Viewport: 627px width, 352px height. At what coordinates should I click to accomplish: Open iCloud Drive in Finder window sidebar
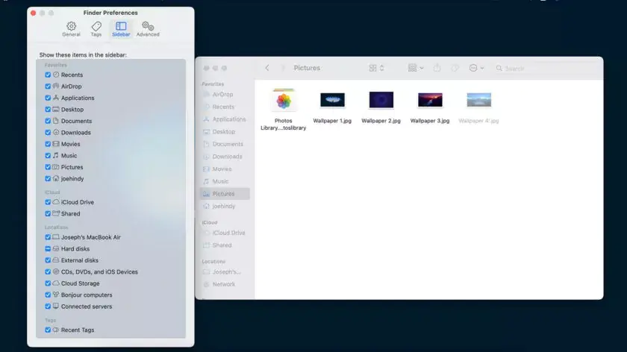click(225, 233)
